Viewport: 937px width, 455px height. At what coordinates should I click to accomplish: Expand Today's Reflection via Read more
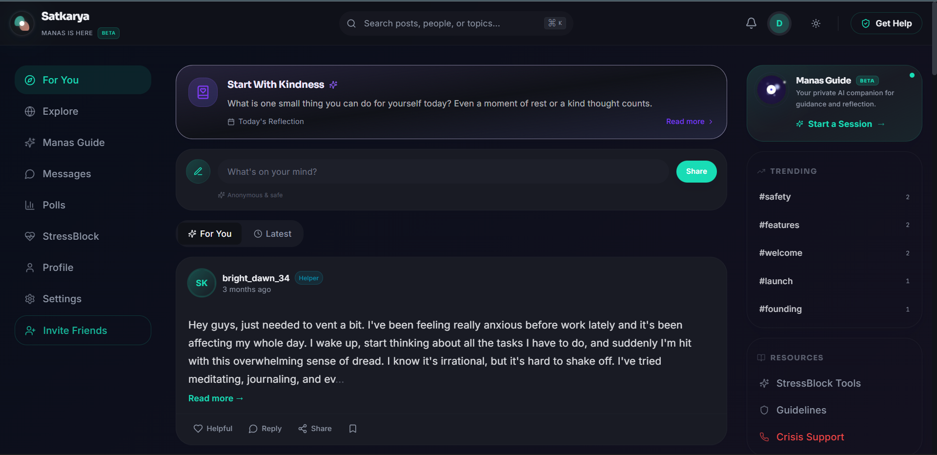click(689, 122)
